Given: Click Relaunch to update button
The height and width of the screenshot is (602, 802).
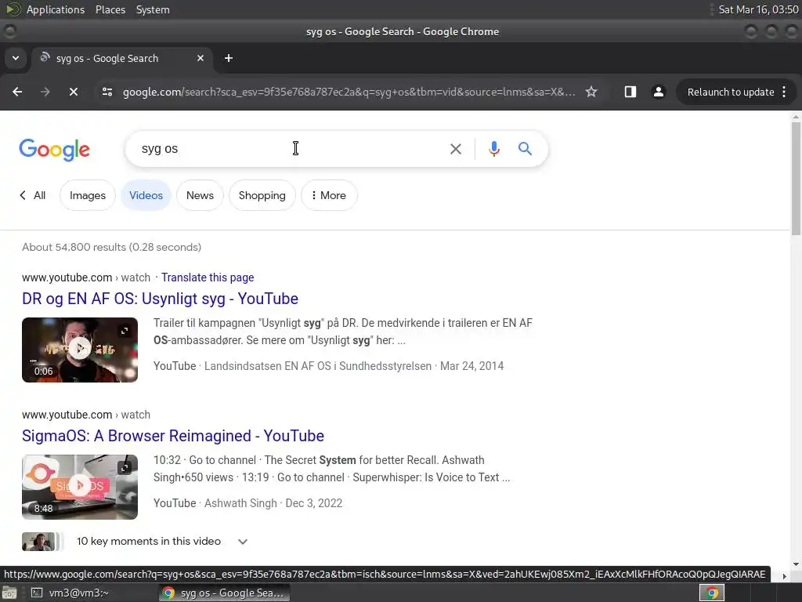Looking at the screenshot, I should 731,92.
